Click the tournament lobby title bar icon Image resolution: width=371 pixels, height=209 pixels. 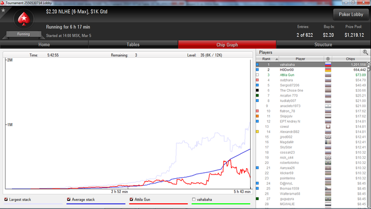(x=2, y=3)
